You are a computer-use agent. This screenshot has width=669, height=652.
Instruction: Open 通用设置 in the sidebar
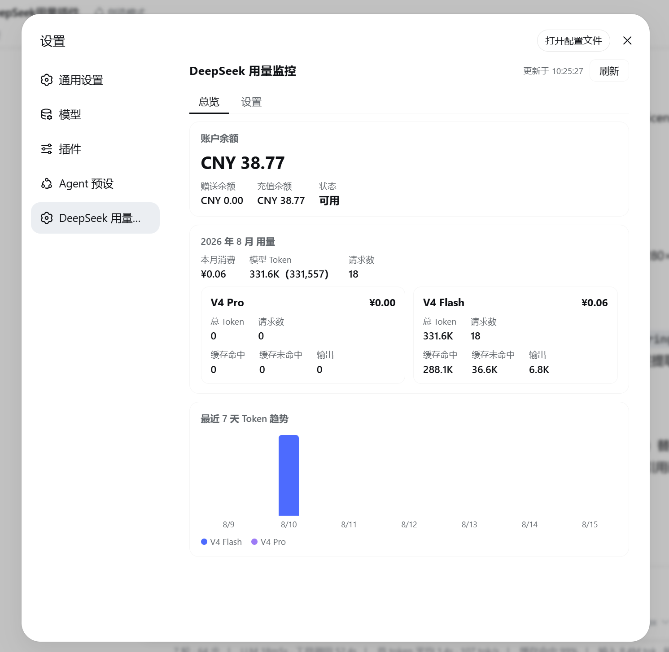coord(95,80)
